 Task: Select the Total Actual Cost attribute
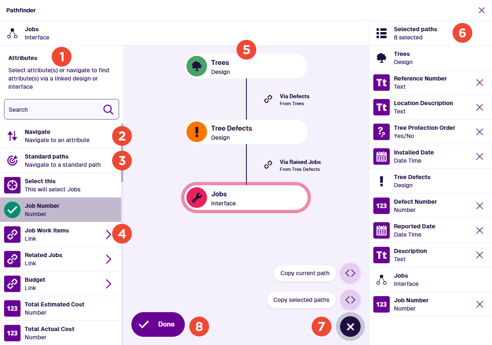click(60, 333)
